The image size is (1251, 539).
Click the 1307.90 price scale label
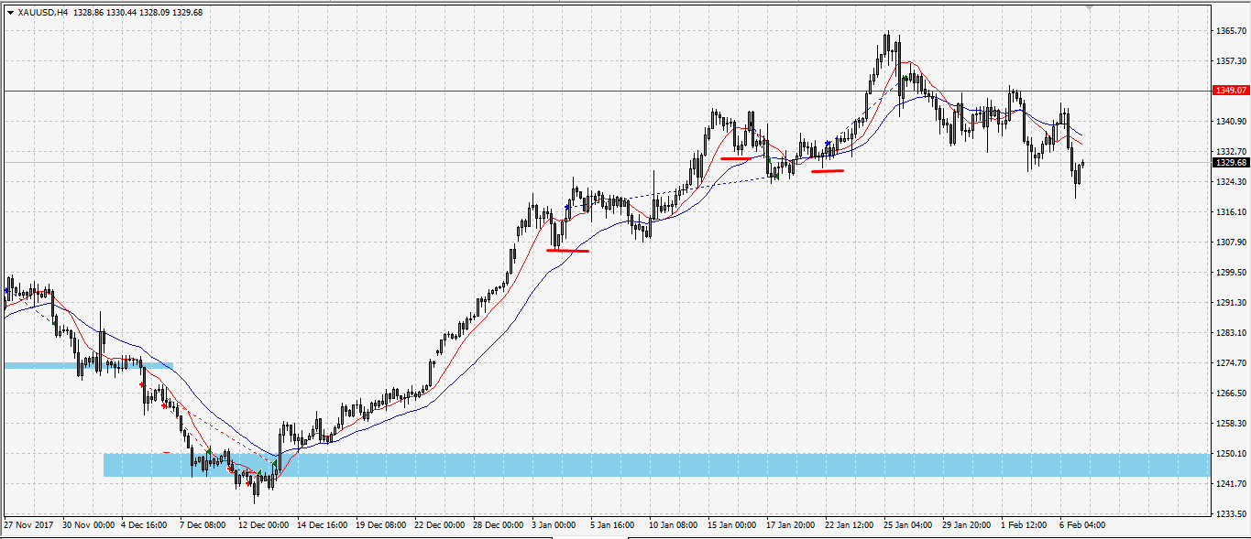(x=1231, y=242)
